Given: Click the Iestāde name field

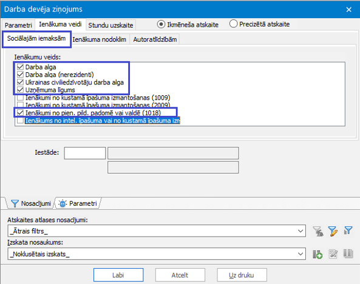Looking at the screenshot, I should pyautogui.click(x=173, y=153).
